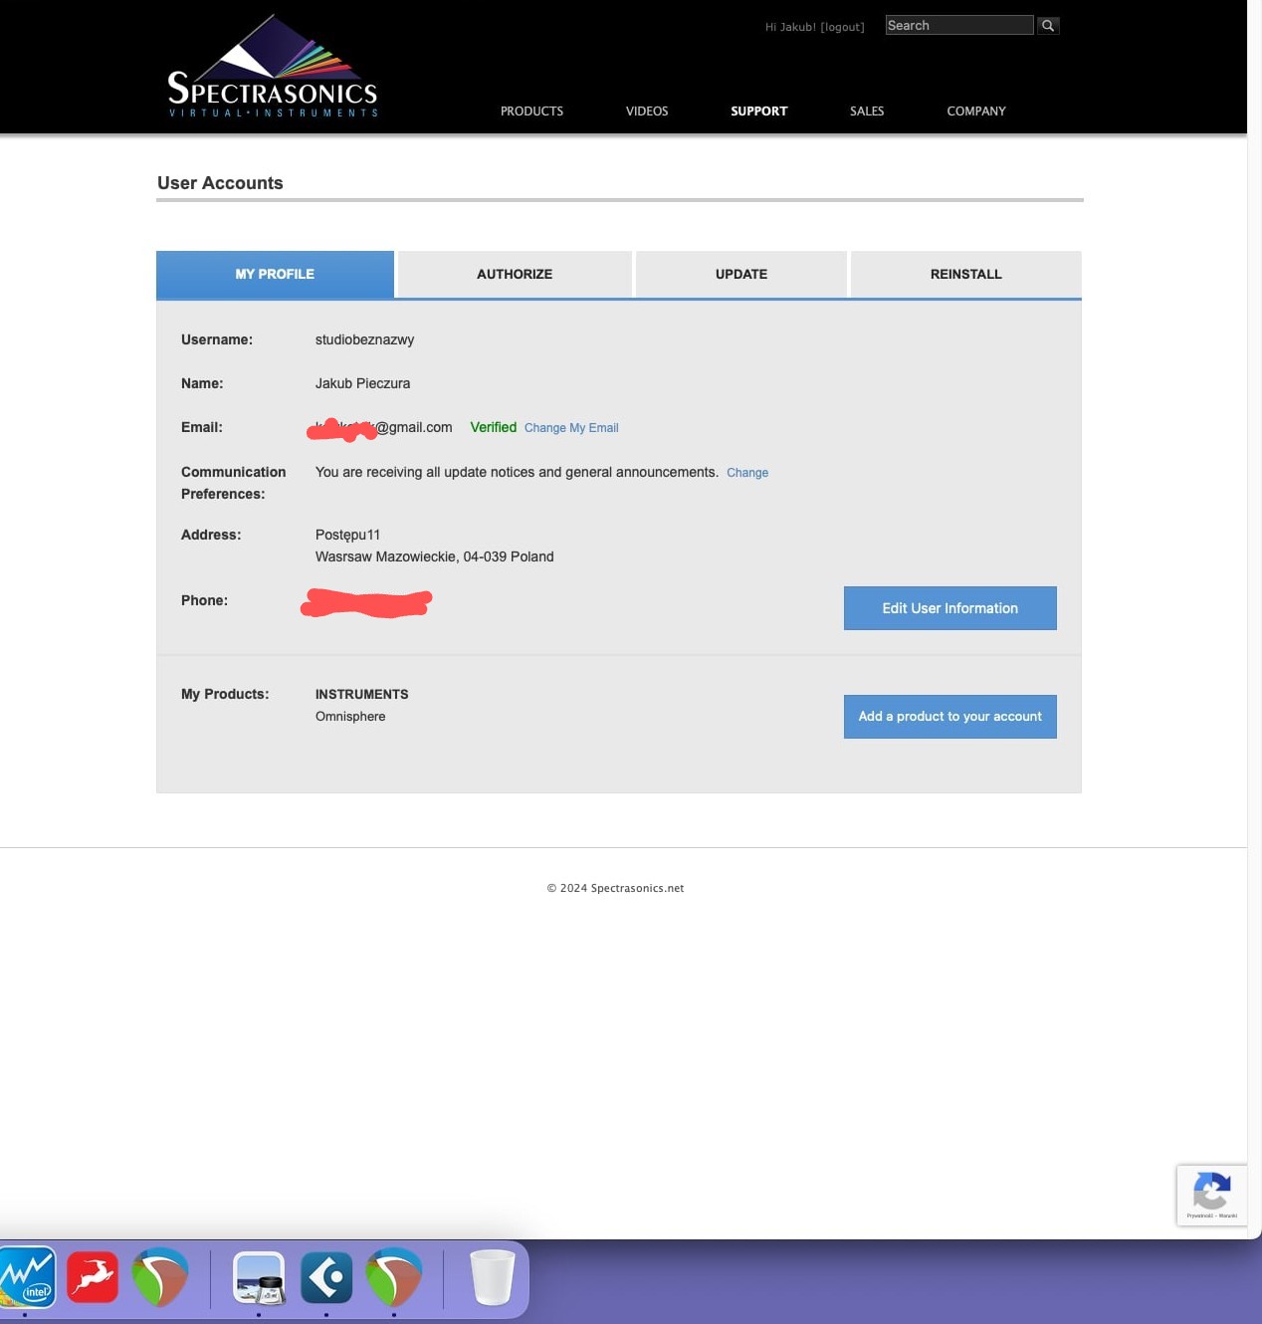Click Add a product to your account
The height and width of the screenshot is (1324, 1262).
950,717
